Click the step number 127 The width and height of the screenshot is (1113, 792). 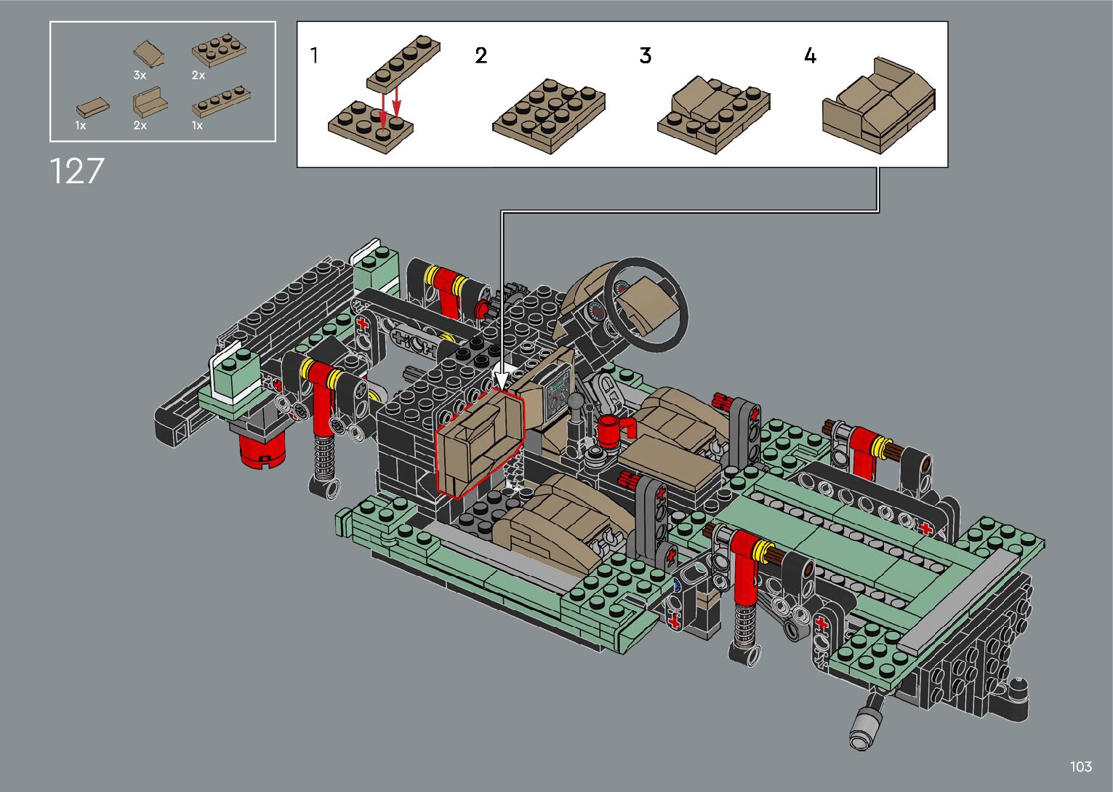click(x=76, y=172)
